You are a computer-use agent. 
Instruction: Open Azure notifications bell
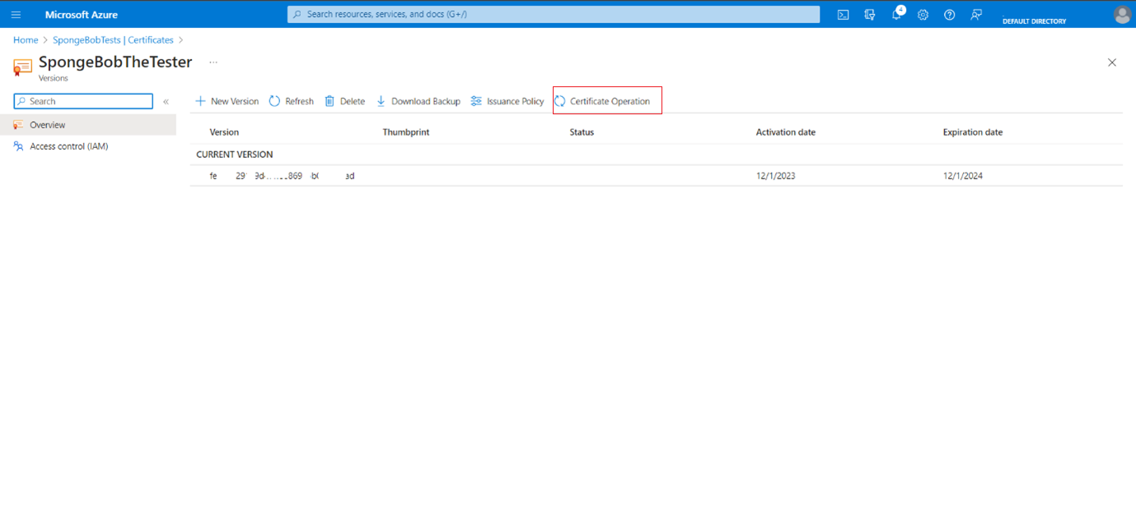pos(896,14)
